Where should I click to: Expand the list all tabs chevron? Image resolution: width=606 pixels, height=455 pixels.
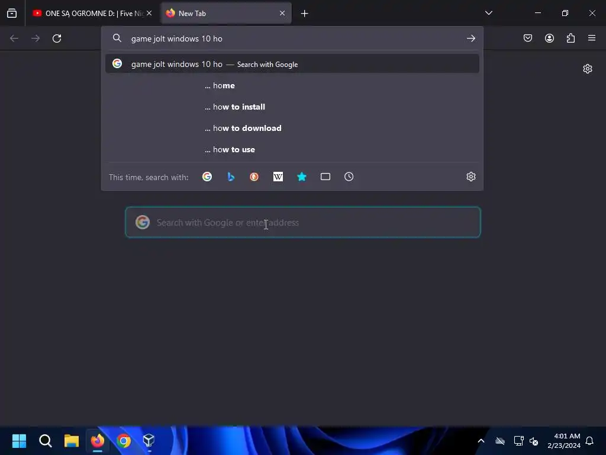488,13
